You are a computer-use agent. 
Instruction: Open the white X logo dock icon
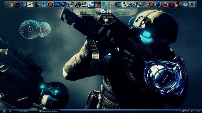30,5
